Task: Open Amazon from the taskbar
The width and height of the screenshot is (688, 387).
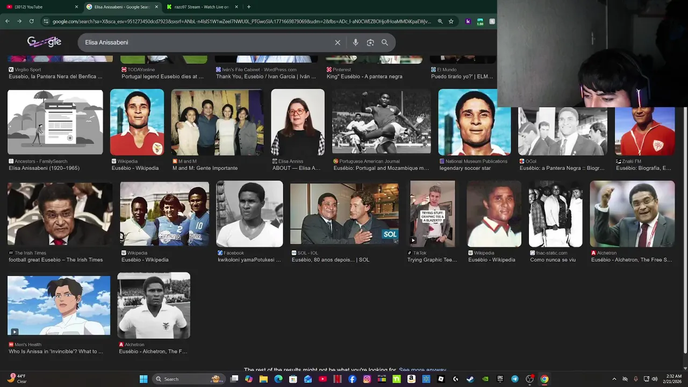Action: [411, 379]
